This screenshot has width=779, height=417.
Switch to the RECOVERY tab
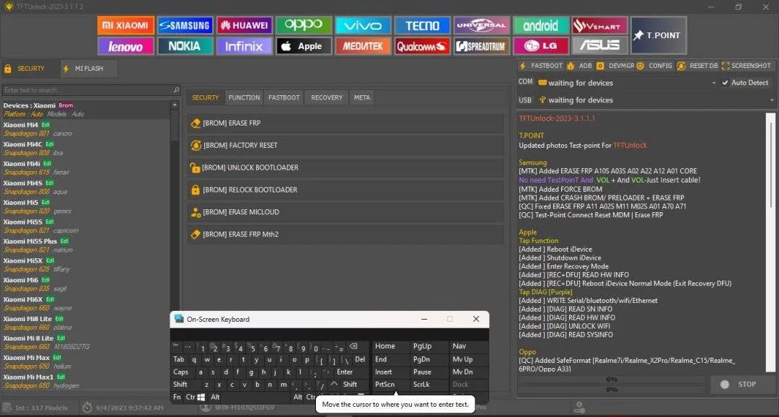point(327,97)
